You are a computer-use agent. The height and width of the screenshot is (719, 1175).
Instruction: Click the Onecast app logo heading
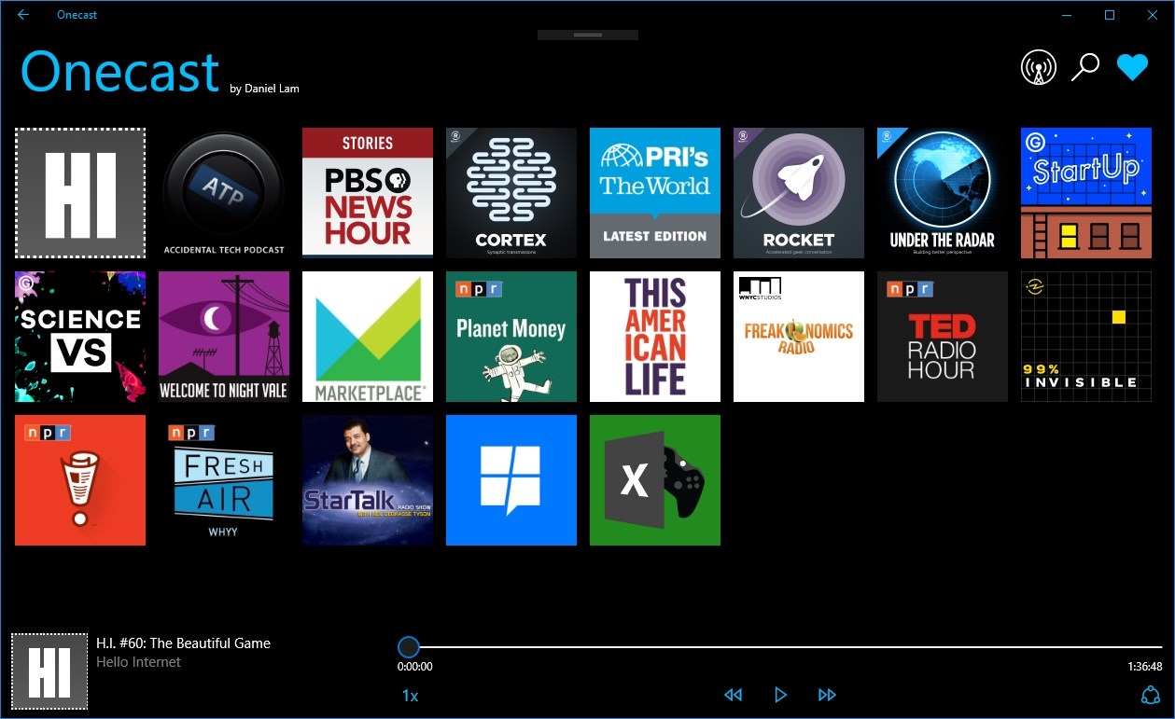point(119,71)
